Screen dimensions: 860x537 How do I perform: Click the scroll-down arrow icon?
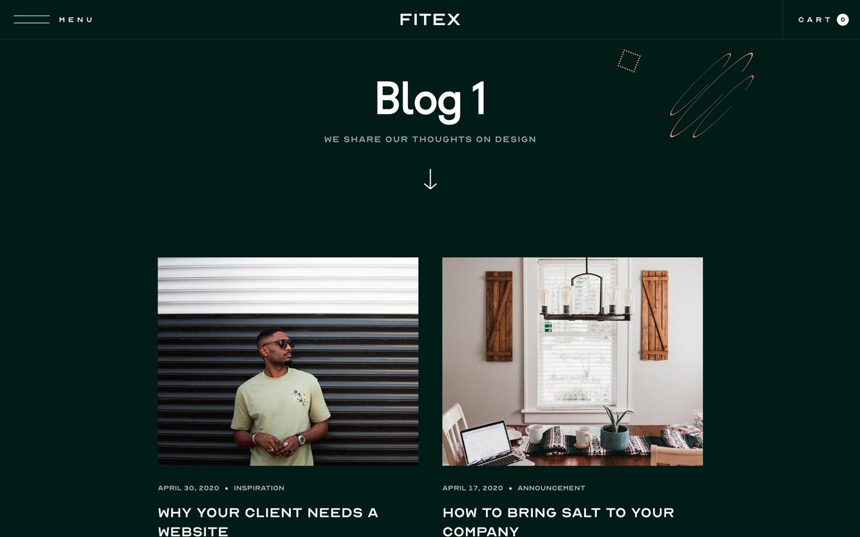[430, 180]
